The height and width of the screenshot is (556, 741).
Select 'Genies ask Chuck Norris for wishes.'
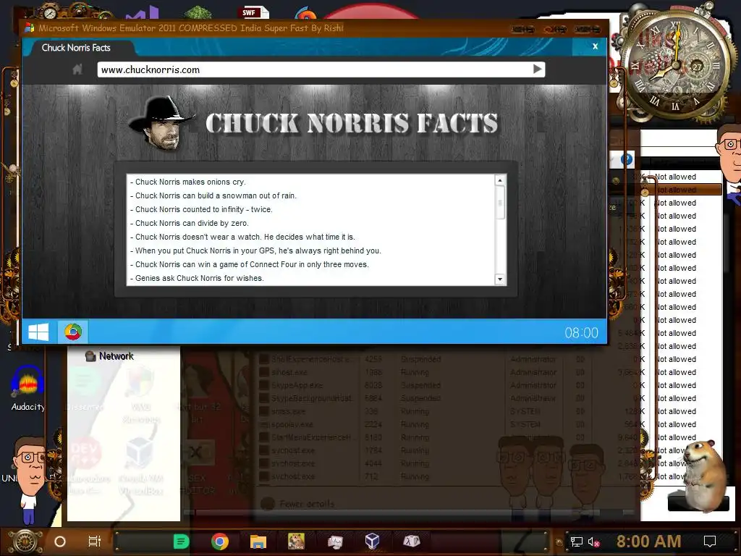point(197,278)
